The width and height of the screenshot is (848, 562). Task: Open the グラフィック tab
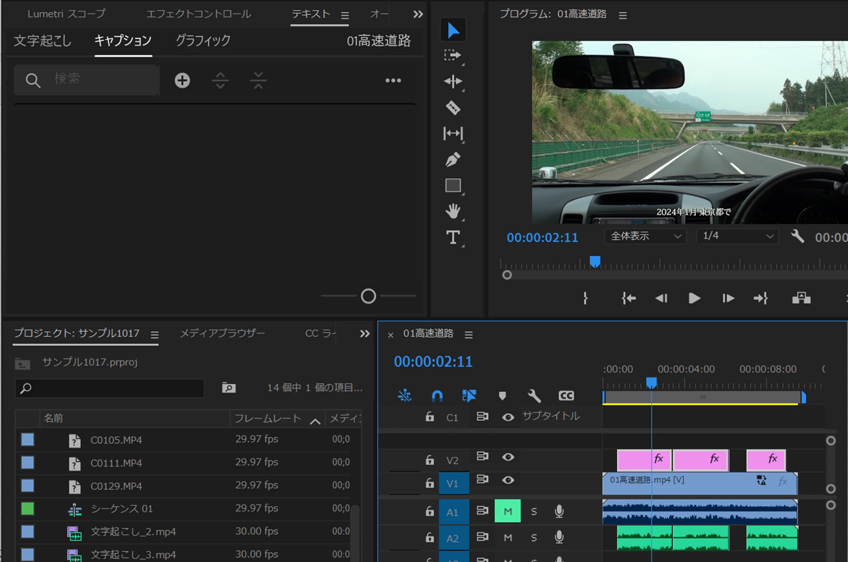[203, 41]
